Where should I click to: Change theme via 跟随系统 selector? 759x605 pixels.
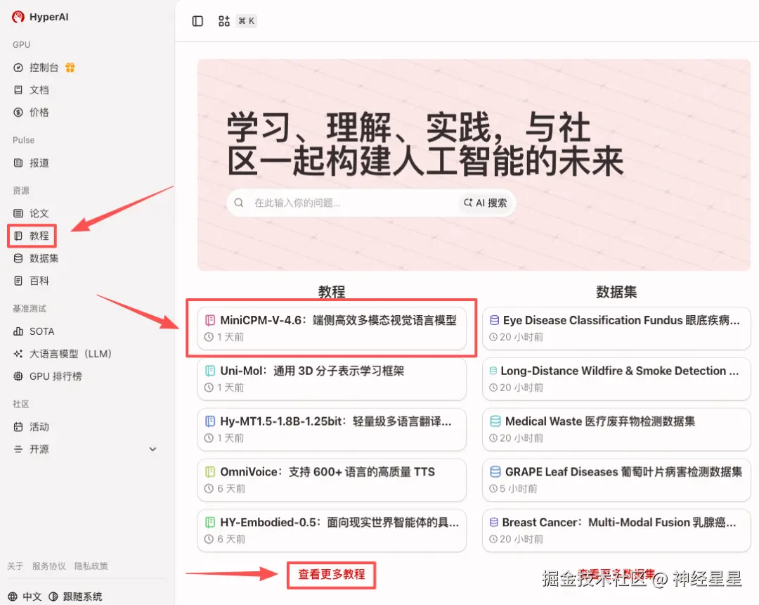[76, 597]
